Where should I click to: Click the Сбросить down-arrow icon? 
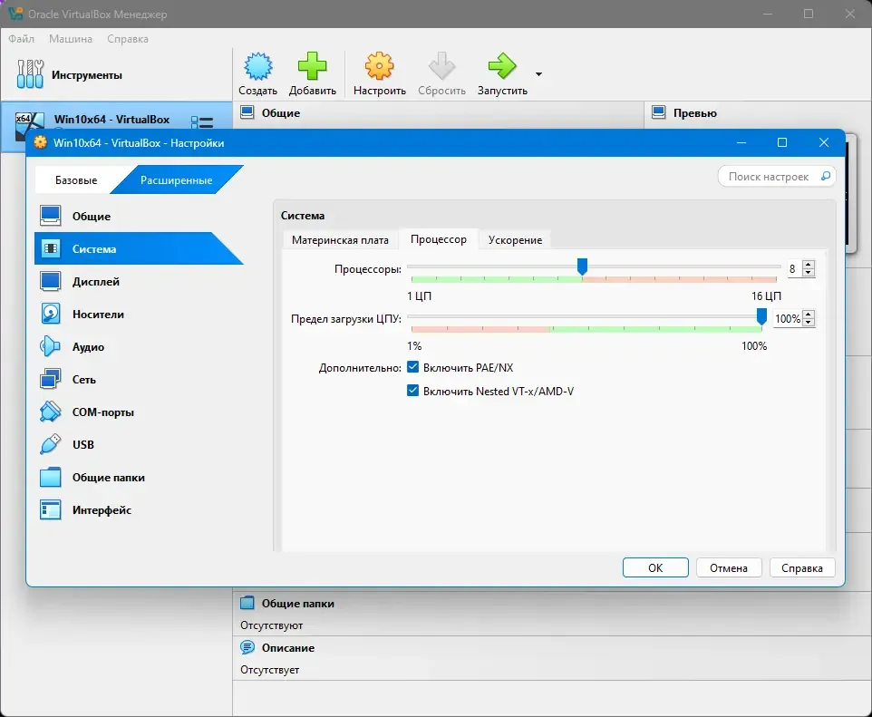point(441,66)
